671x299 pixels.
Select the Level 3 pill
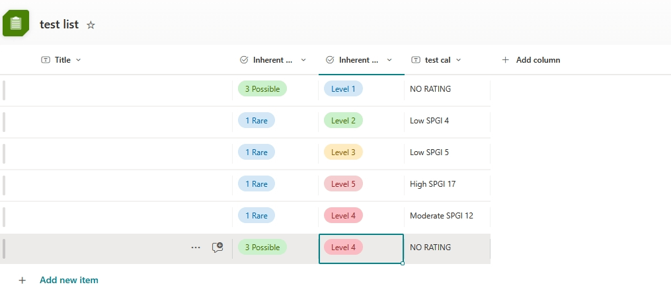[343, 152]
